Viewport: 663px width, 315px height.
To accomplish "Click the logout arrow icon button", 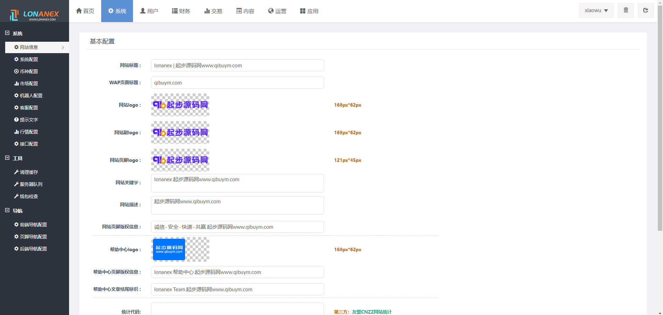I will (645, 10).
